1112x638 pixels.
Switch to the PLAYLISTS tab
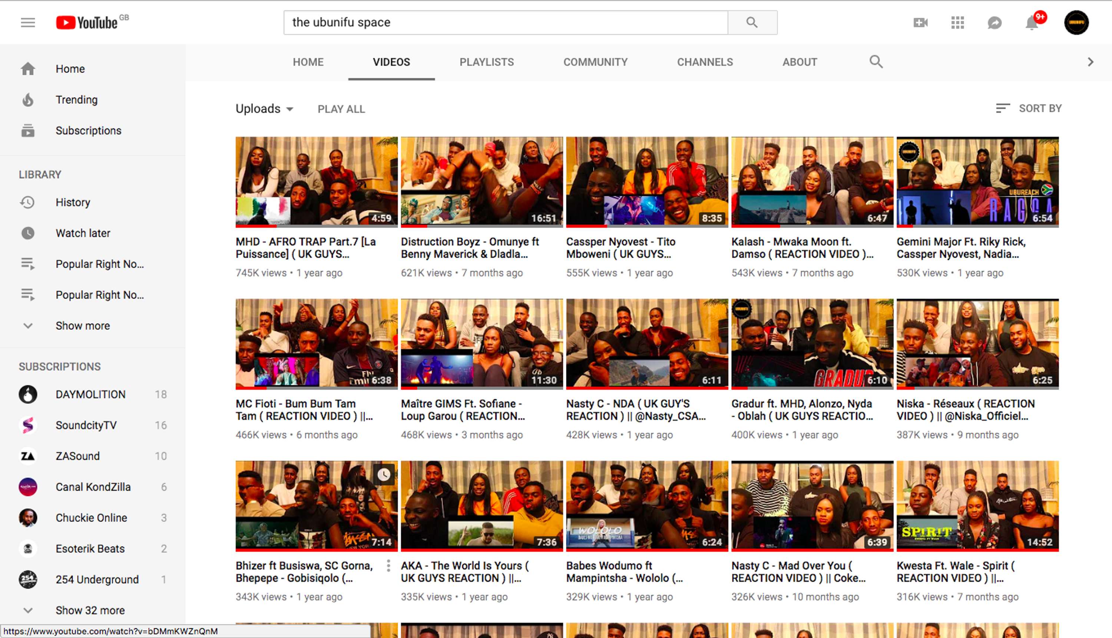(486, 62)
